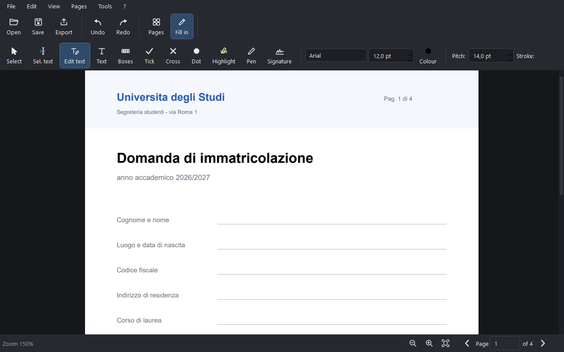The height and width of the screenshot is (352, 564).
Task: Go to the next page with the arrow
Action: 543,343
